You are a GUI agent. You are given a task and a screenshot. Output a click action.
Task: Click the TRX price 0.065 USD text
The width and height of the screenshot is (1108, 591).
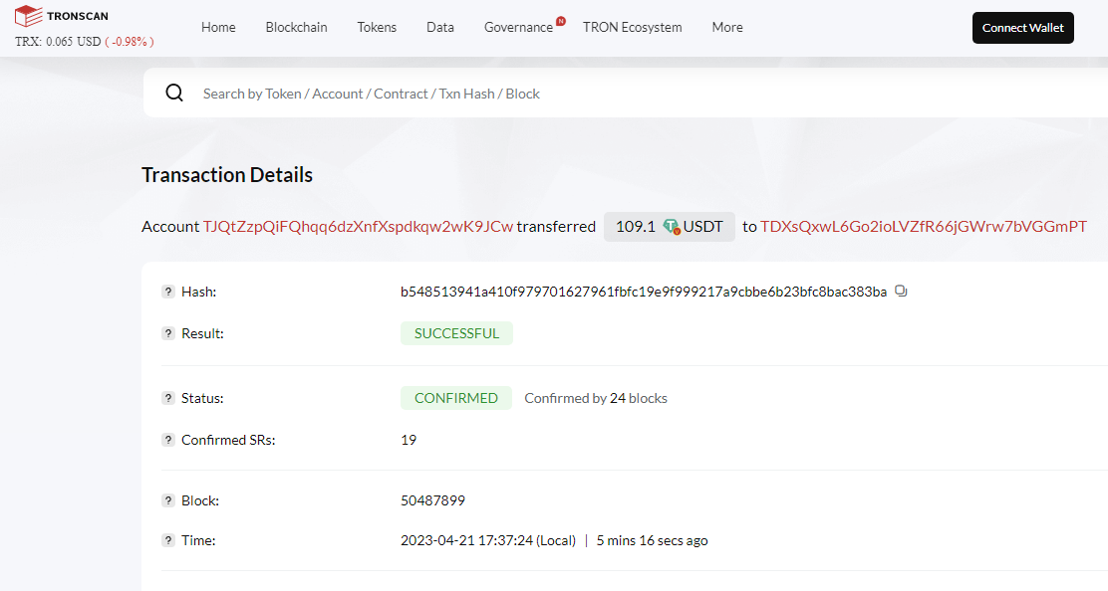[58, 42]
